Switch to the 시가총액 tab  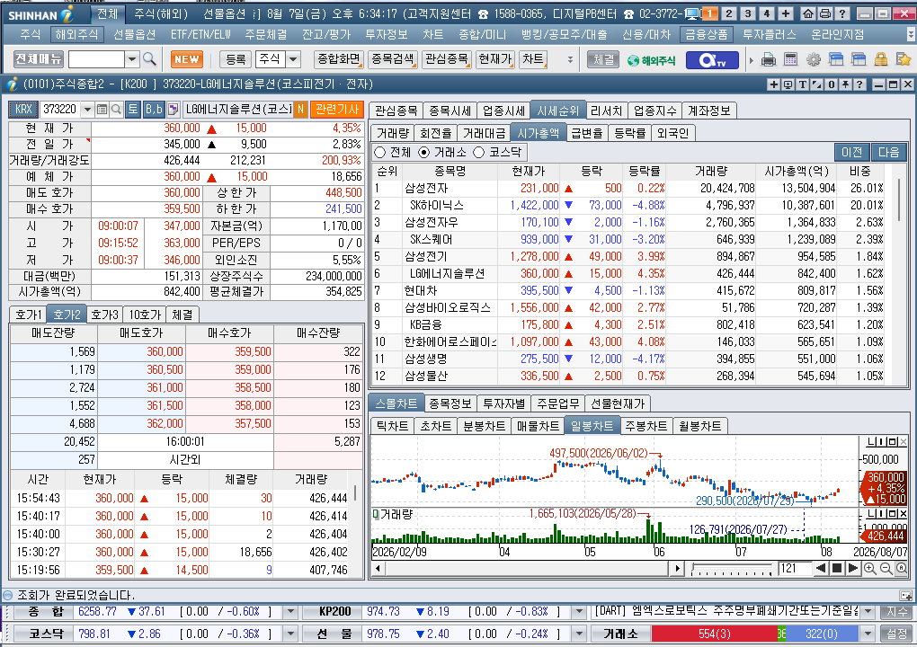point(538,133)
